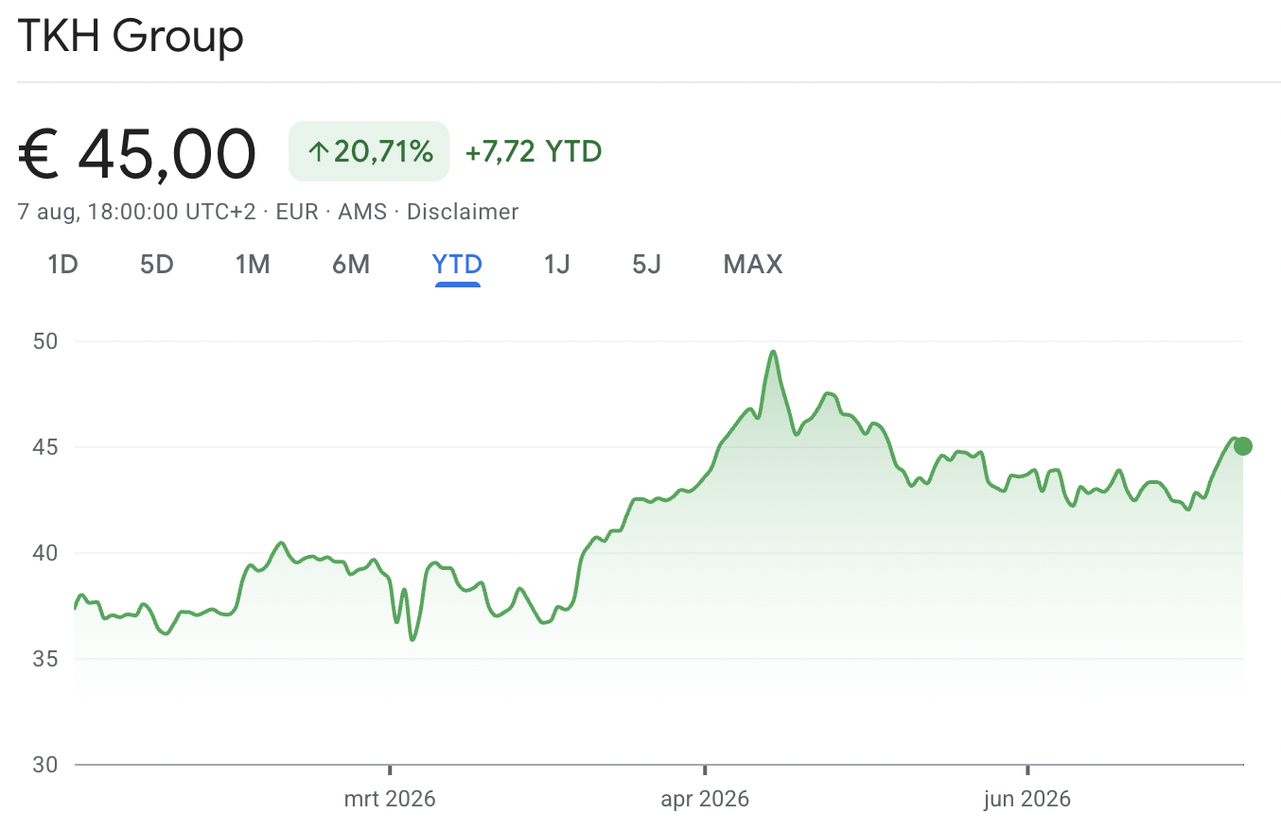This screenshot has width=1281, height=830.
Task: Click the +7,72 YTD change text
Action: click(x=534, y=151)
